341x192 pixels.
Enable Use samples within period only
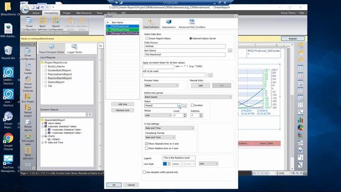(144, 172)
